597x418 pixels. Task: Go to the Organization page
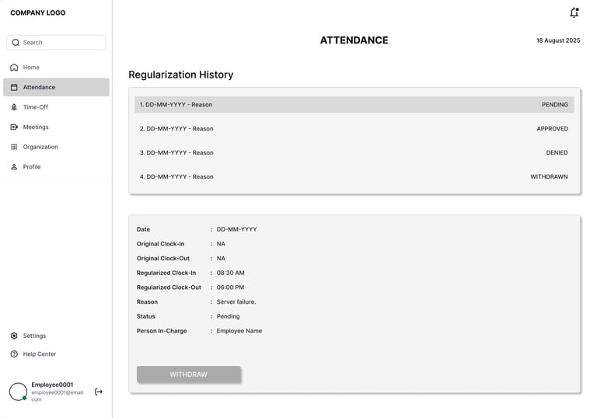coord(40,147)
